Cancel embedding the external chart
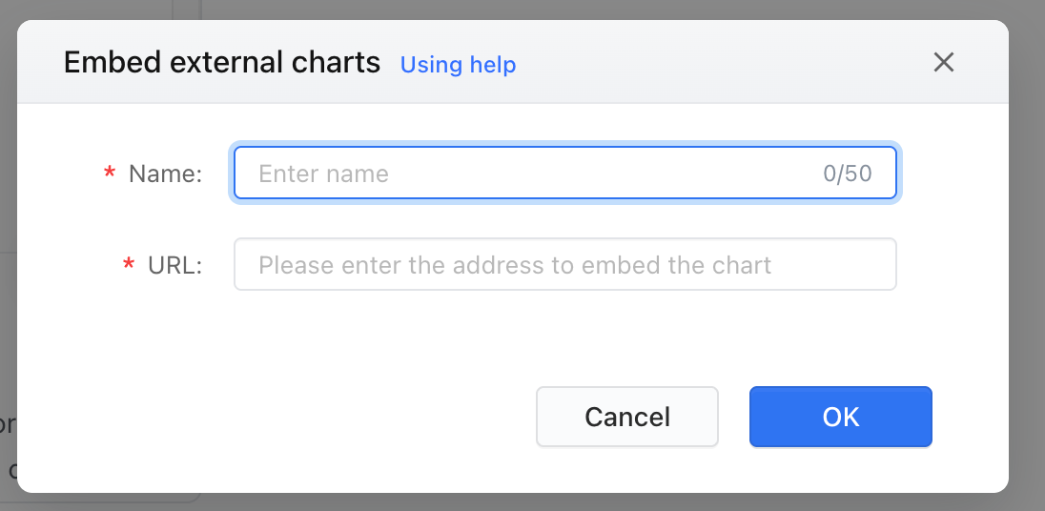The image size is (1045, 511). pyautogui.click(x=627, y=417)
